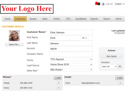Remove the Work email Sales@Solatech.com
The image size is (126, 94).
tap(120, 83)
